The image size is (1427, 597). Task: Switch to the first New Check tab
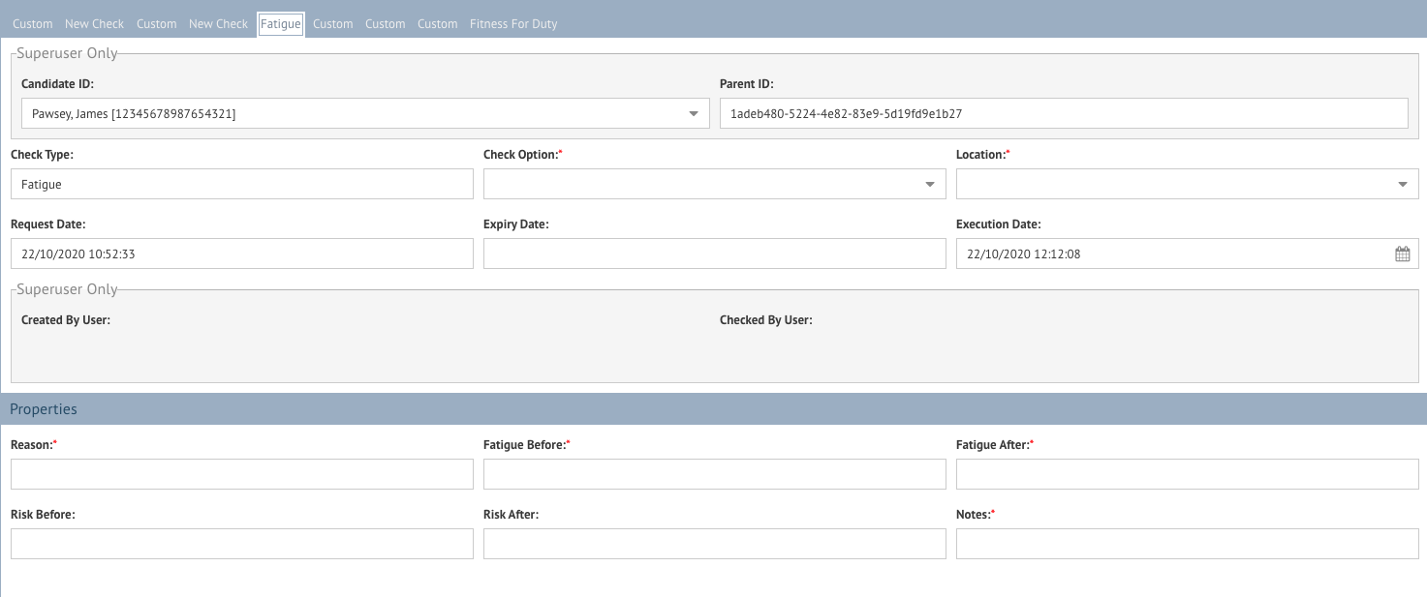point(94,23)
